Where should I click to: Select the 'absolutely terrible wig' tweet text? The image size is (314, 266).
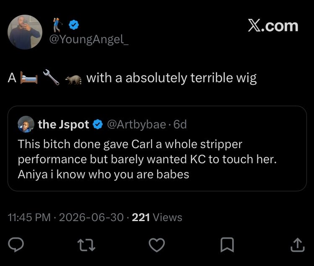191,78
